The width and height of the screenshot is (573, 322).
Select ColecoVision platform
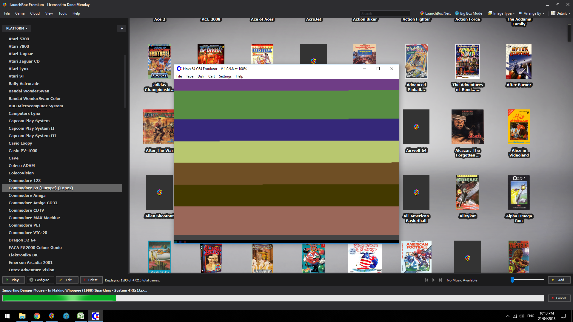(21, 173)
